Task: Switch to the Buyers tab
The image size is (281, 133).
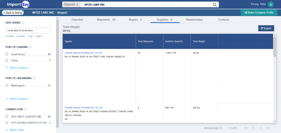Action: (x=135, y=20)
